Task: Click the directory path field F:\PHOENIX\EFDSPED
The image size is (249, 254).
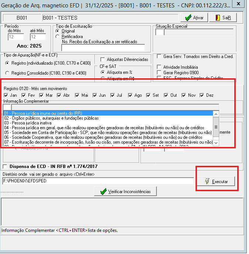Action: [x=98, y=181]
